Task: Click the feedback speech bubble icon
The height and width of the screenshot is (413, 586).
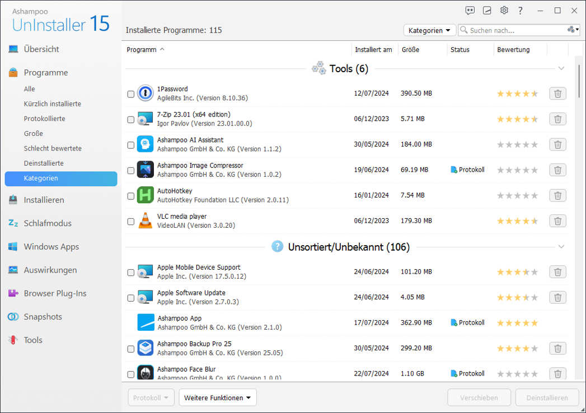Action: click(470, 10)
